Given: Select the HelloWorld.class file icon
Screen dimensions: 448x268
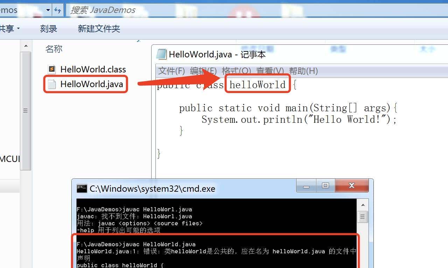Looking at the screenshot, I should [52, 69].
